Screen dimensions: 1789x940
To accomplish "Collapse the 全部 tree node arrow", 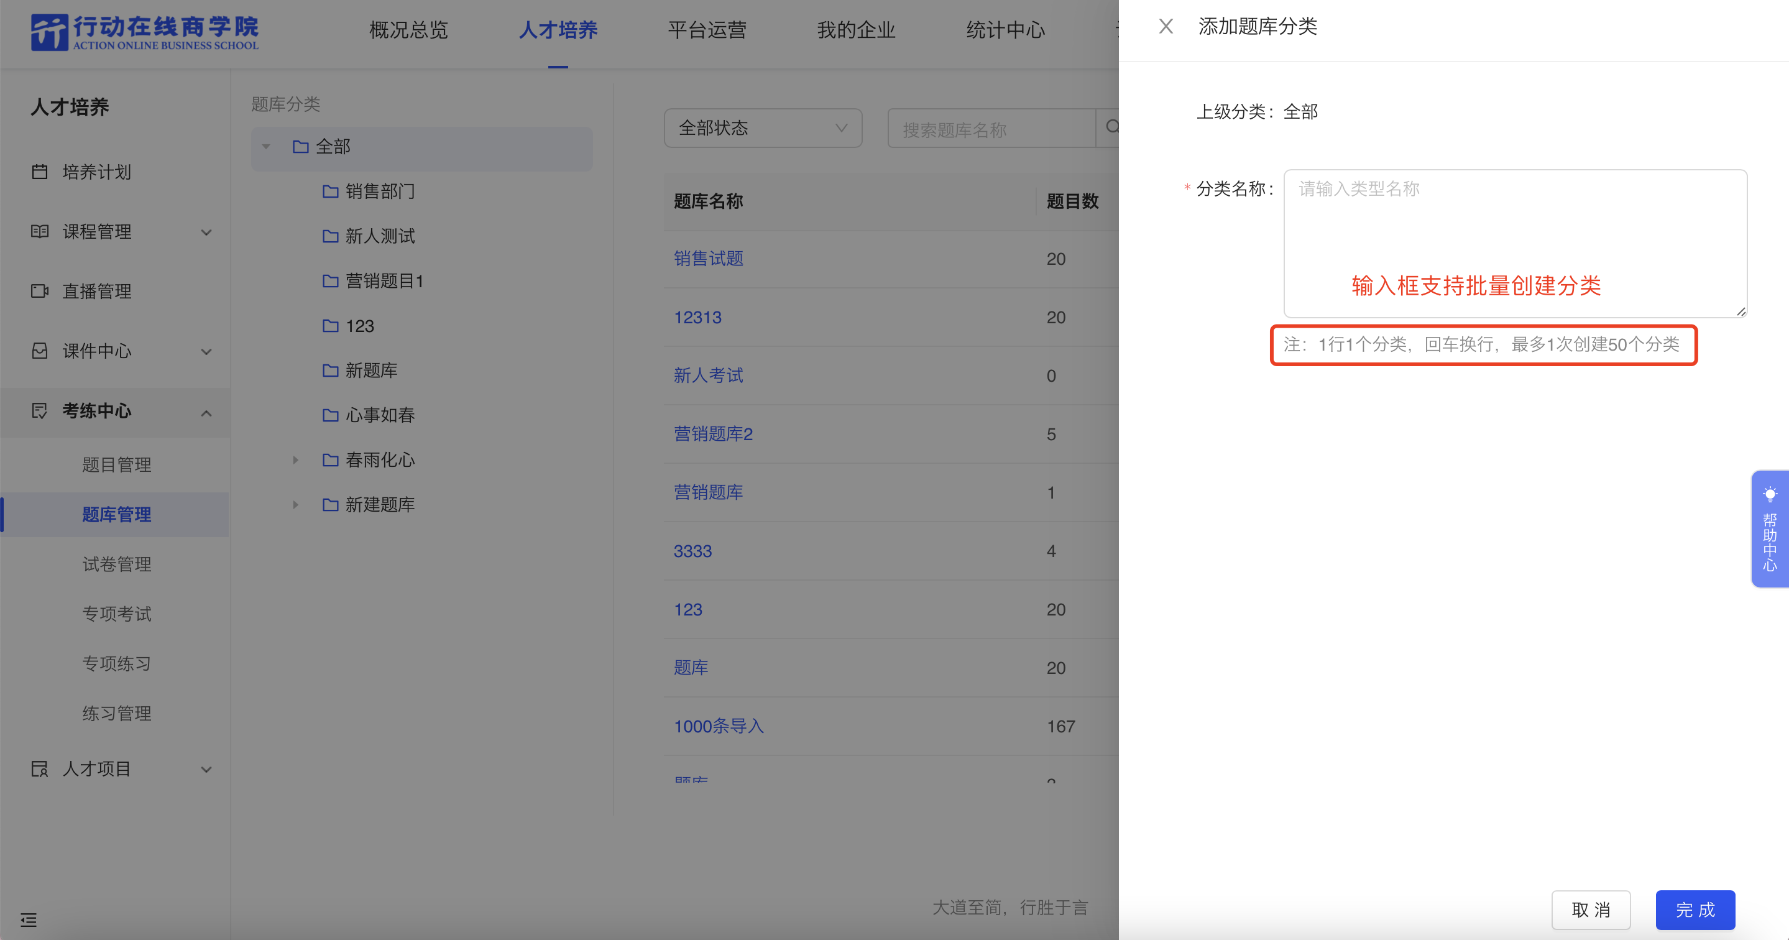I will click(266, 147).
